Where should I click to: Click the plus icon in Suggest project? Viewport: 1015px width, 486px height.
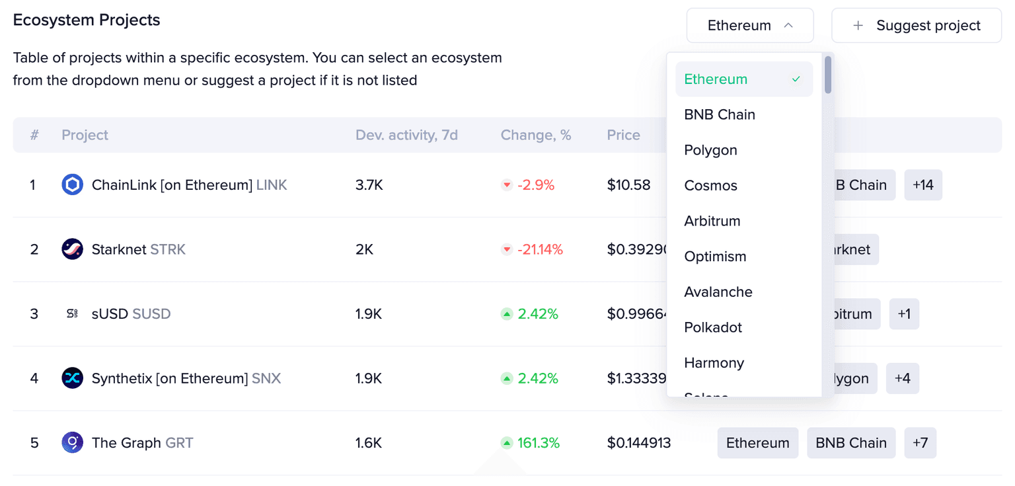pyautogui.click(x=858, y=26)
